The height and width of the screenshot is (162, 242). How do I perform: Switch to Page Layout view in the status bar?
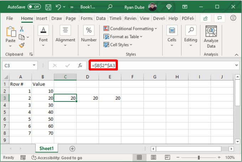pyautogui.click(x=153, y=157)
